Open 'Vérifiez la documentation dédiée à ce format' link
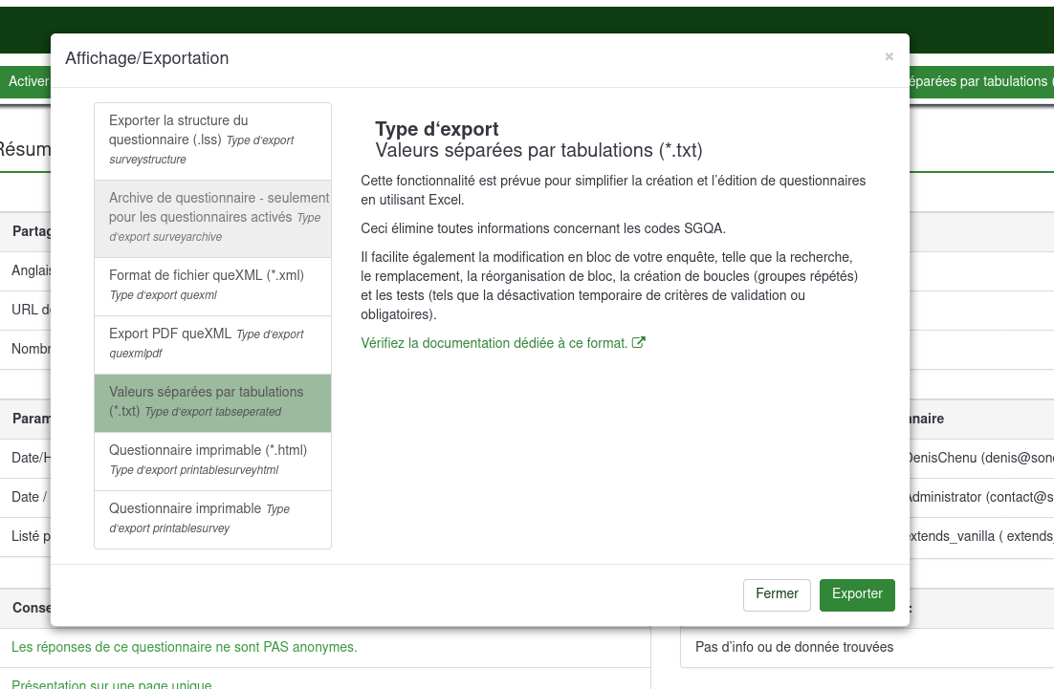 pyautogui.click(x=494, y=343)
